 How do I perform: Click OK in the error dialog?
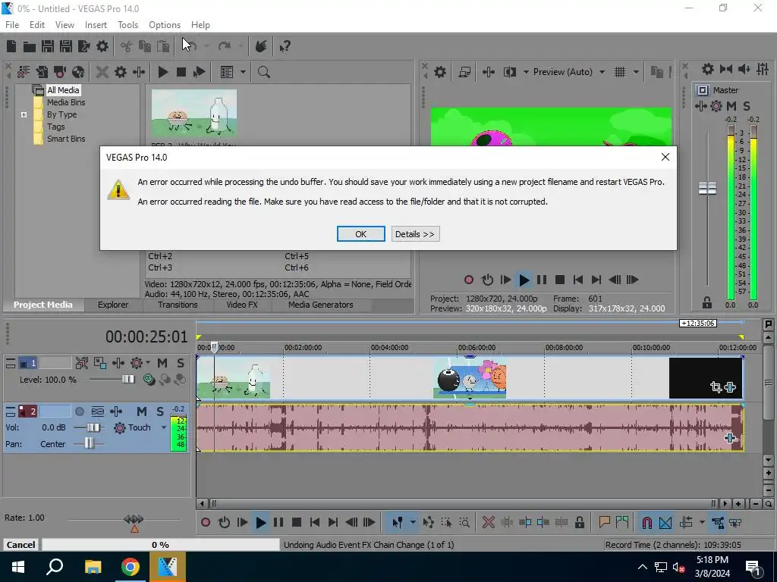(x=360, y=234)
